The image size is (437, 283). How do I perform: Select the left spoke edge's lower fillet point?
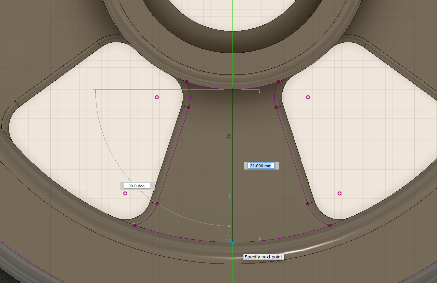(x=157, y=204)
